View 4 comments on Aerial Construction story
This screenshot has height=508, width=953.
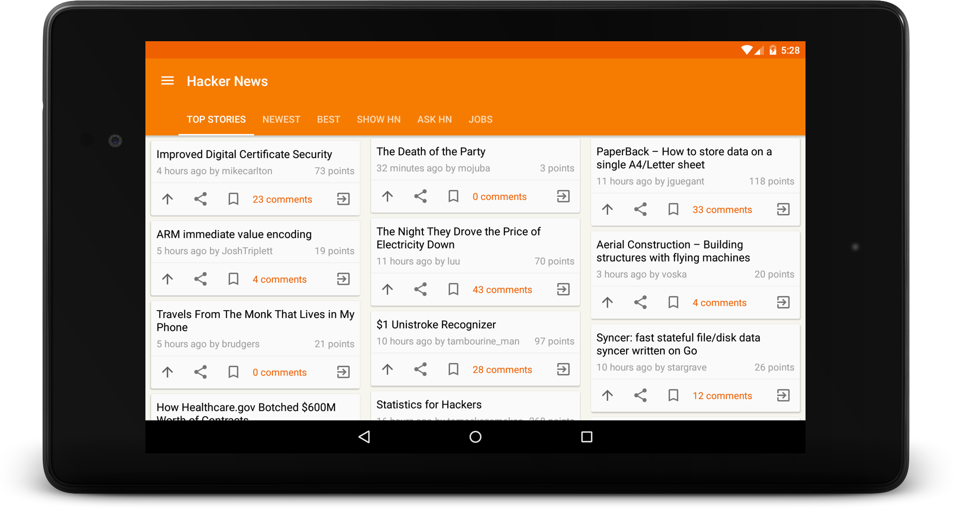point(719,303)
